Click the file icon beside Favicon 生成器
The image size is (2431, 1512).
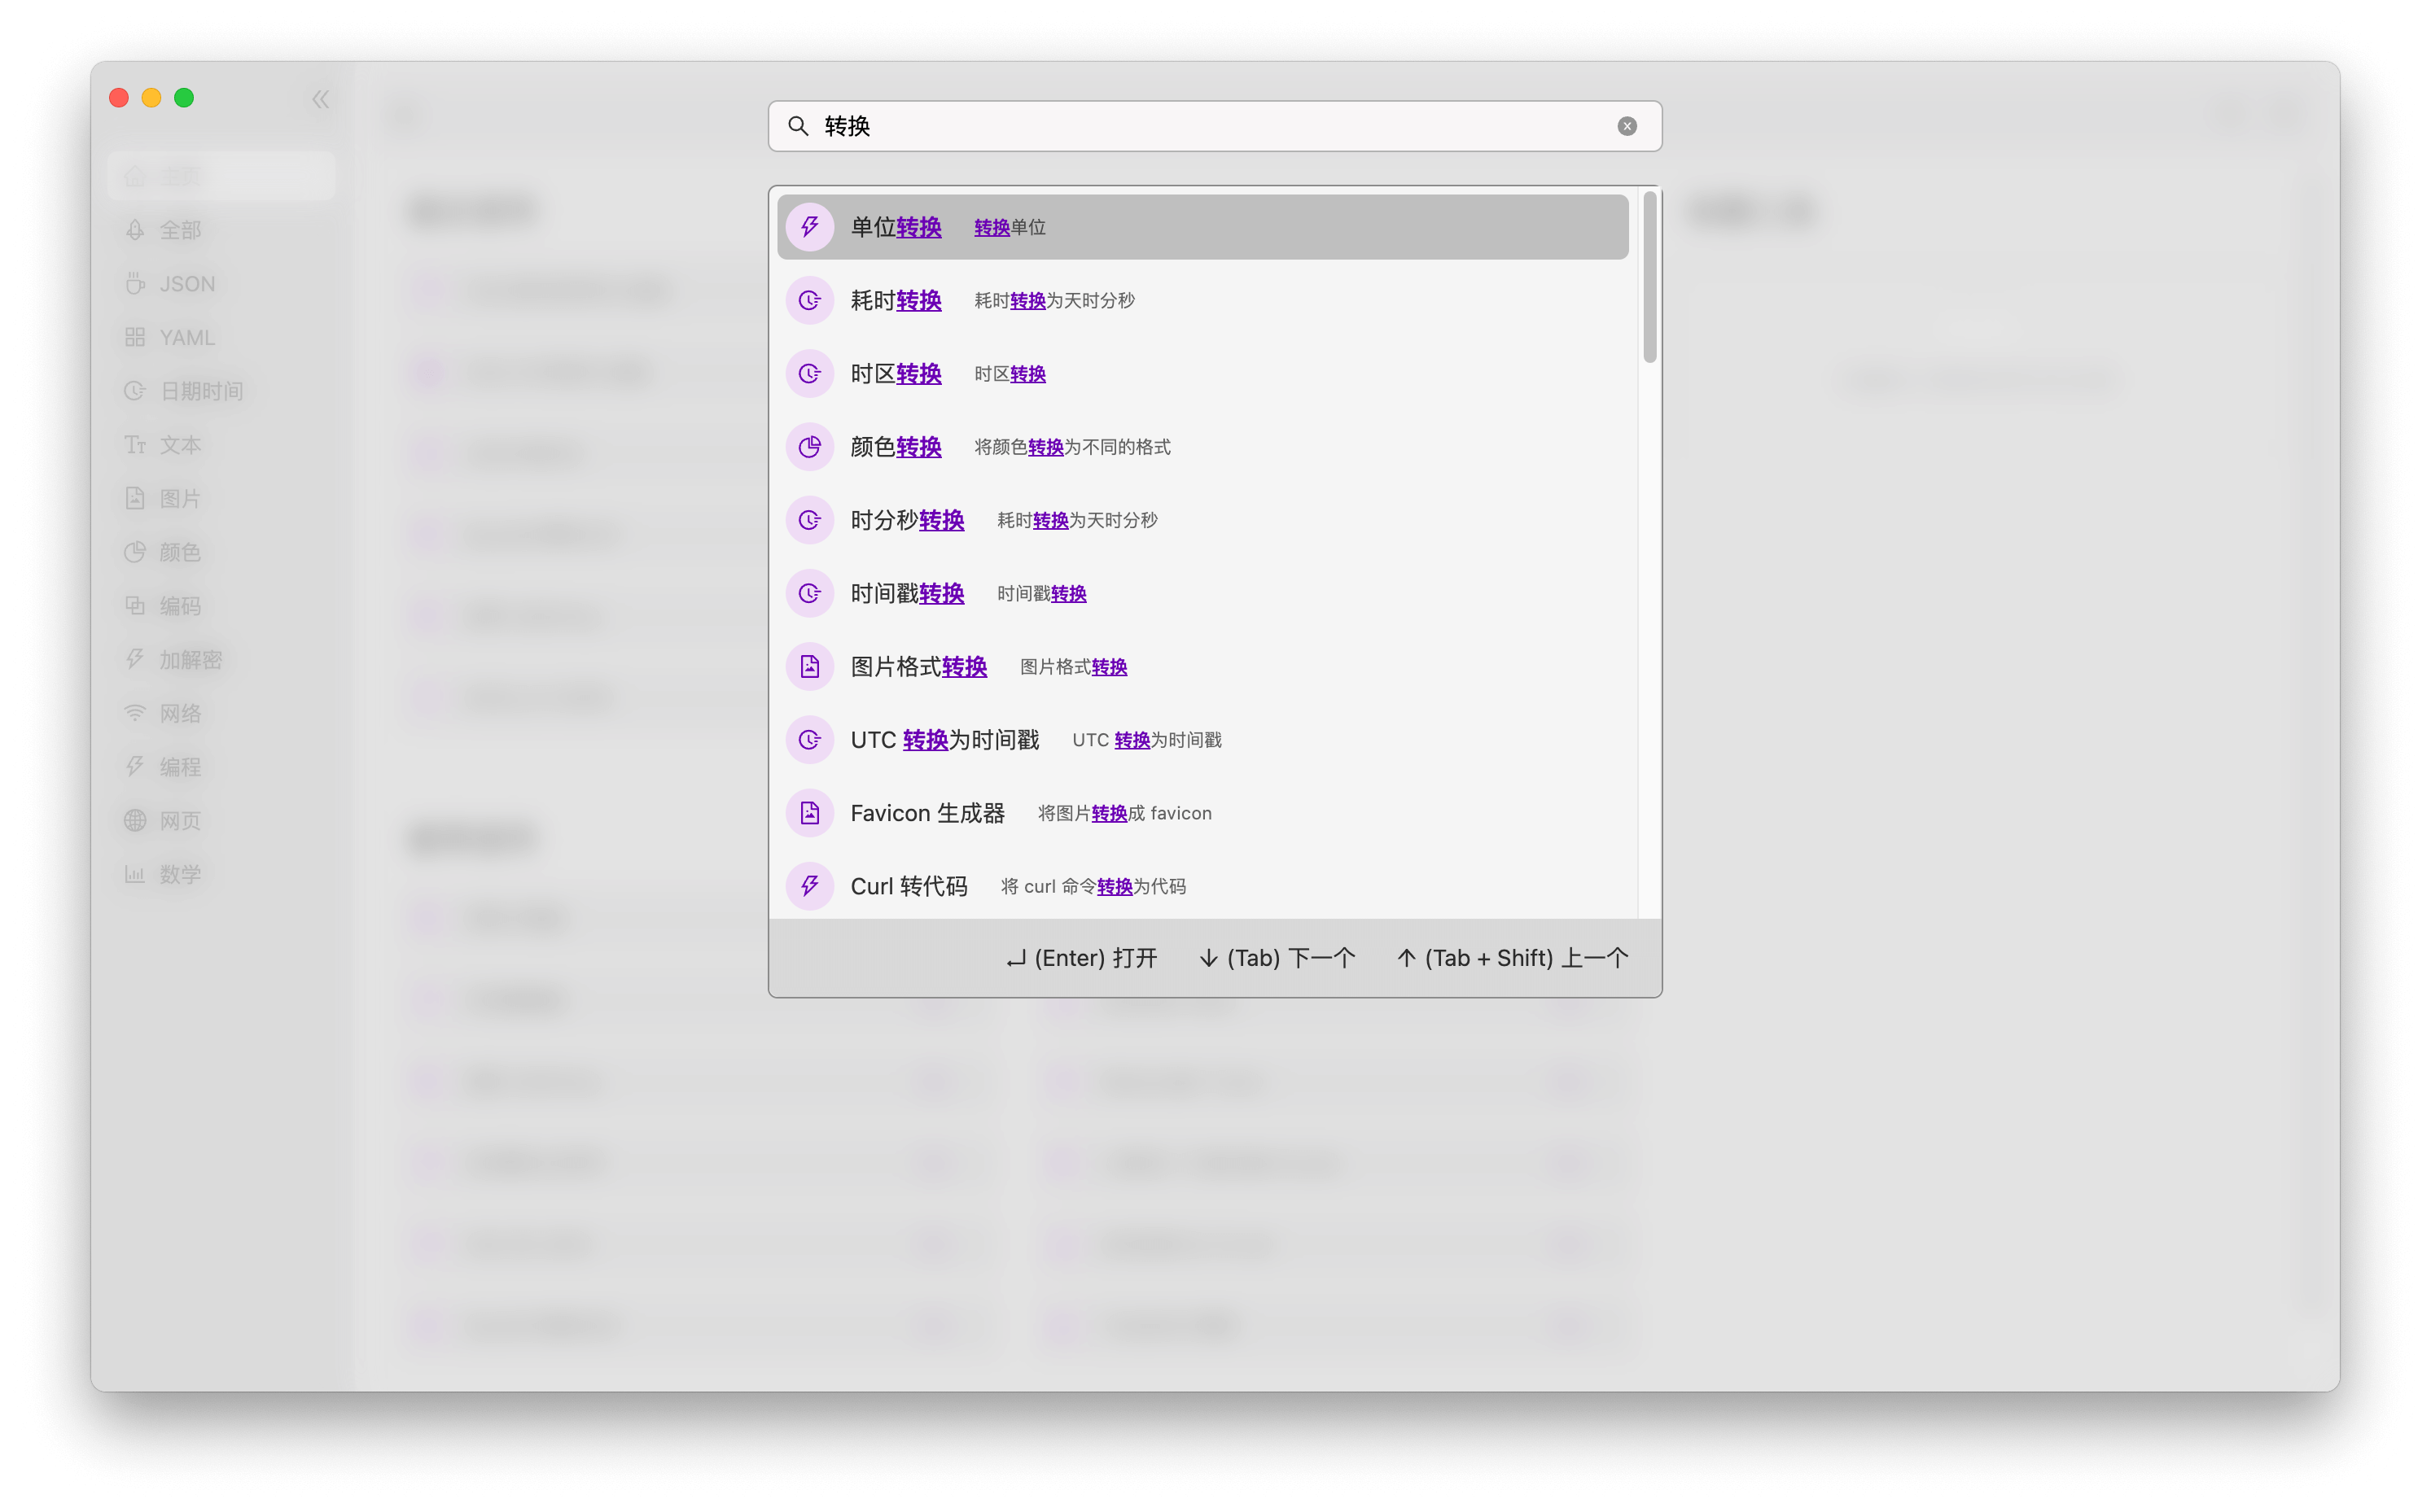click(809, 813)
